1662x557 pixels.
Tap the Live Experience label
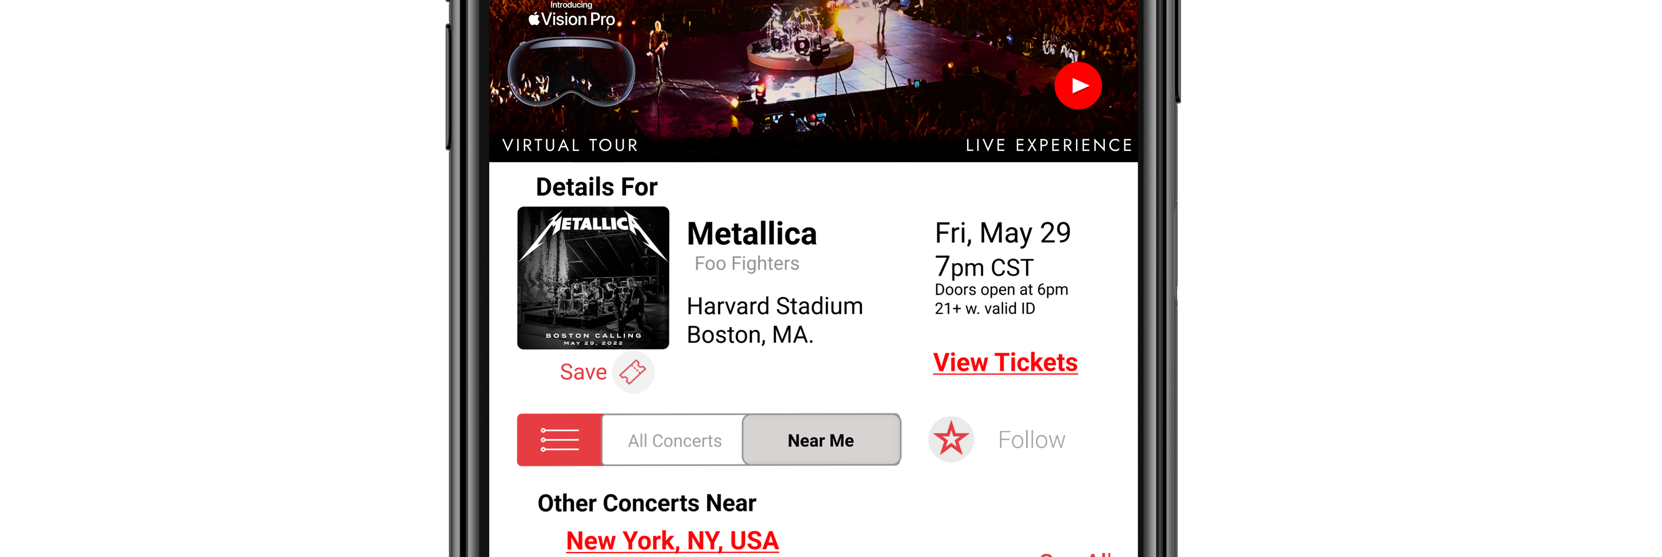pos(1048,145)
